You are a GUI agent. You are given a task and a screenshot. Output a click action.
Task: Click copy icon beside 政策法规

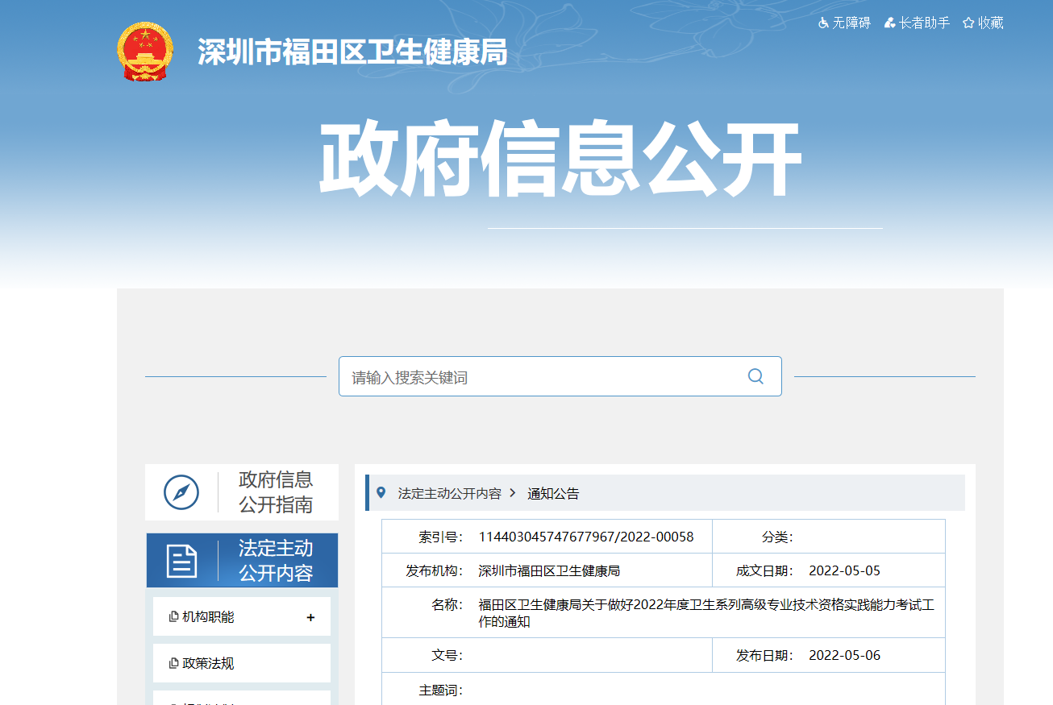(173, 664)
